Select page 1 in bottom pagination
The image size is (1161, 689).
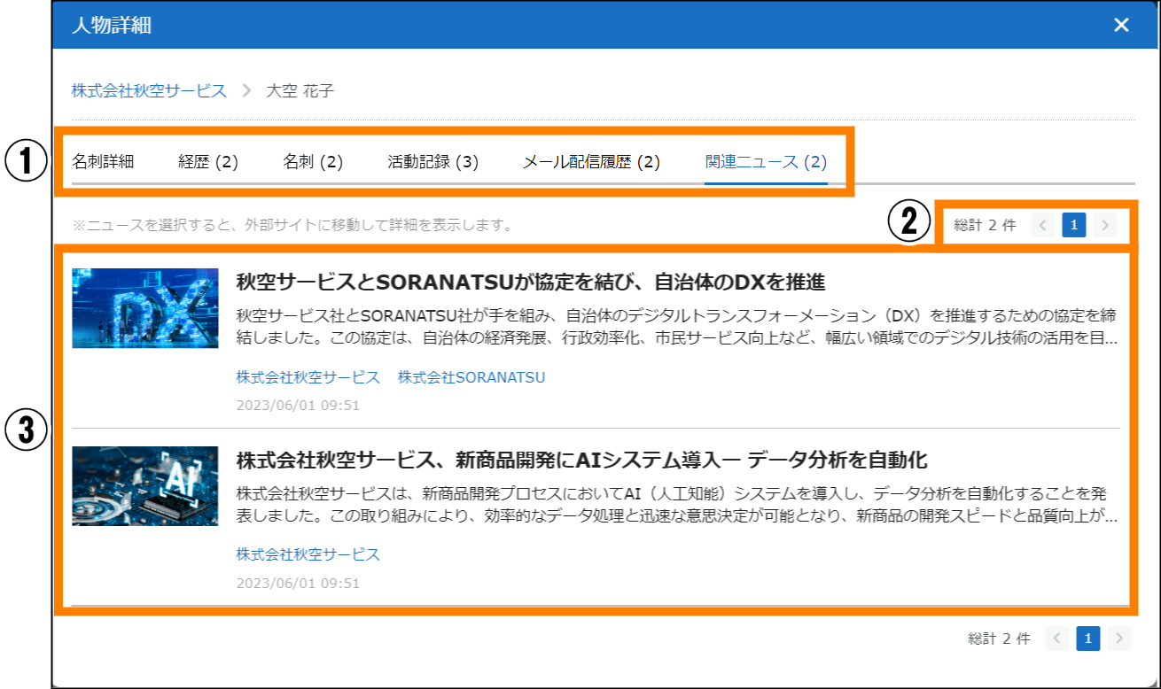(1088, 639)
